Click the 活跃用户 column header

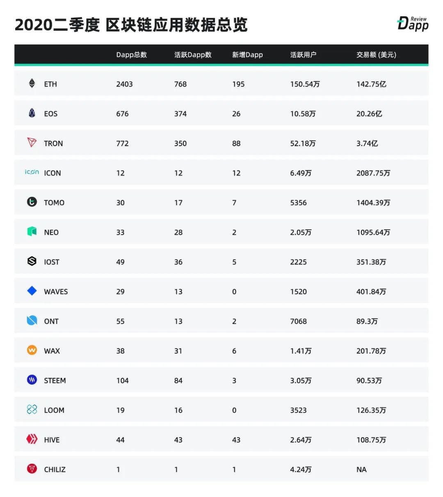[303, 55]
